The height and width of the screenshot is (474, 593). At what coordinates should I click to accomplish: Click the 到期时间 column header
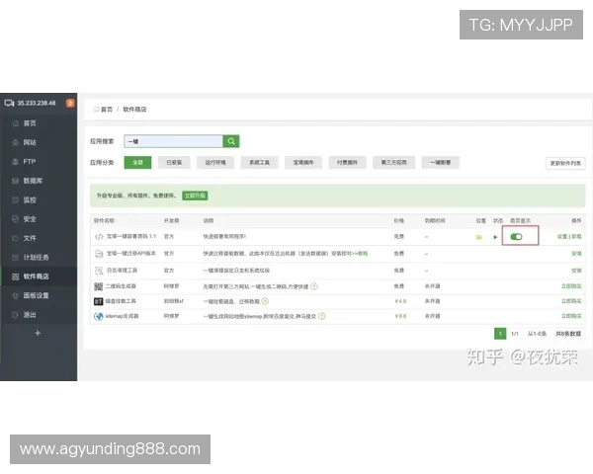tap(435, 220)
